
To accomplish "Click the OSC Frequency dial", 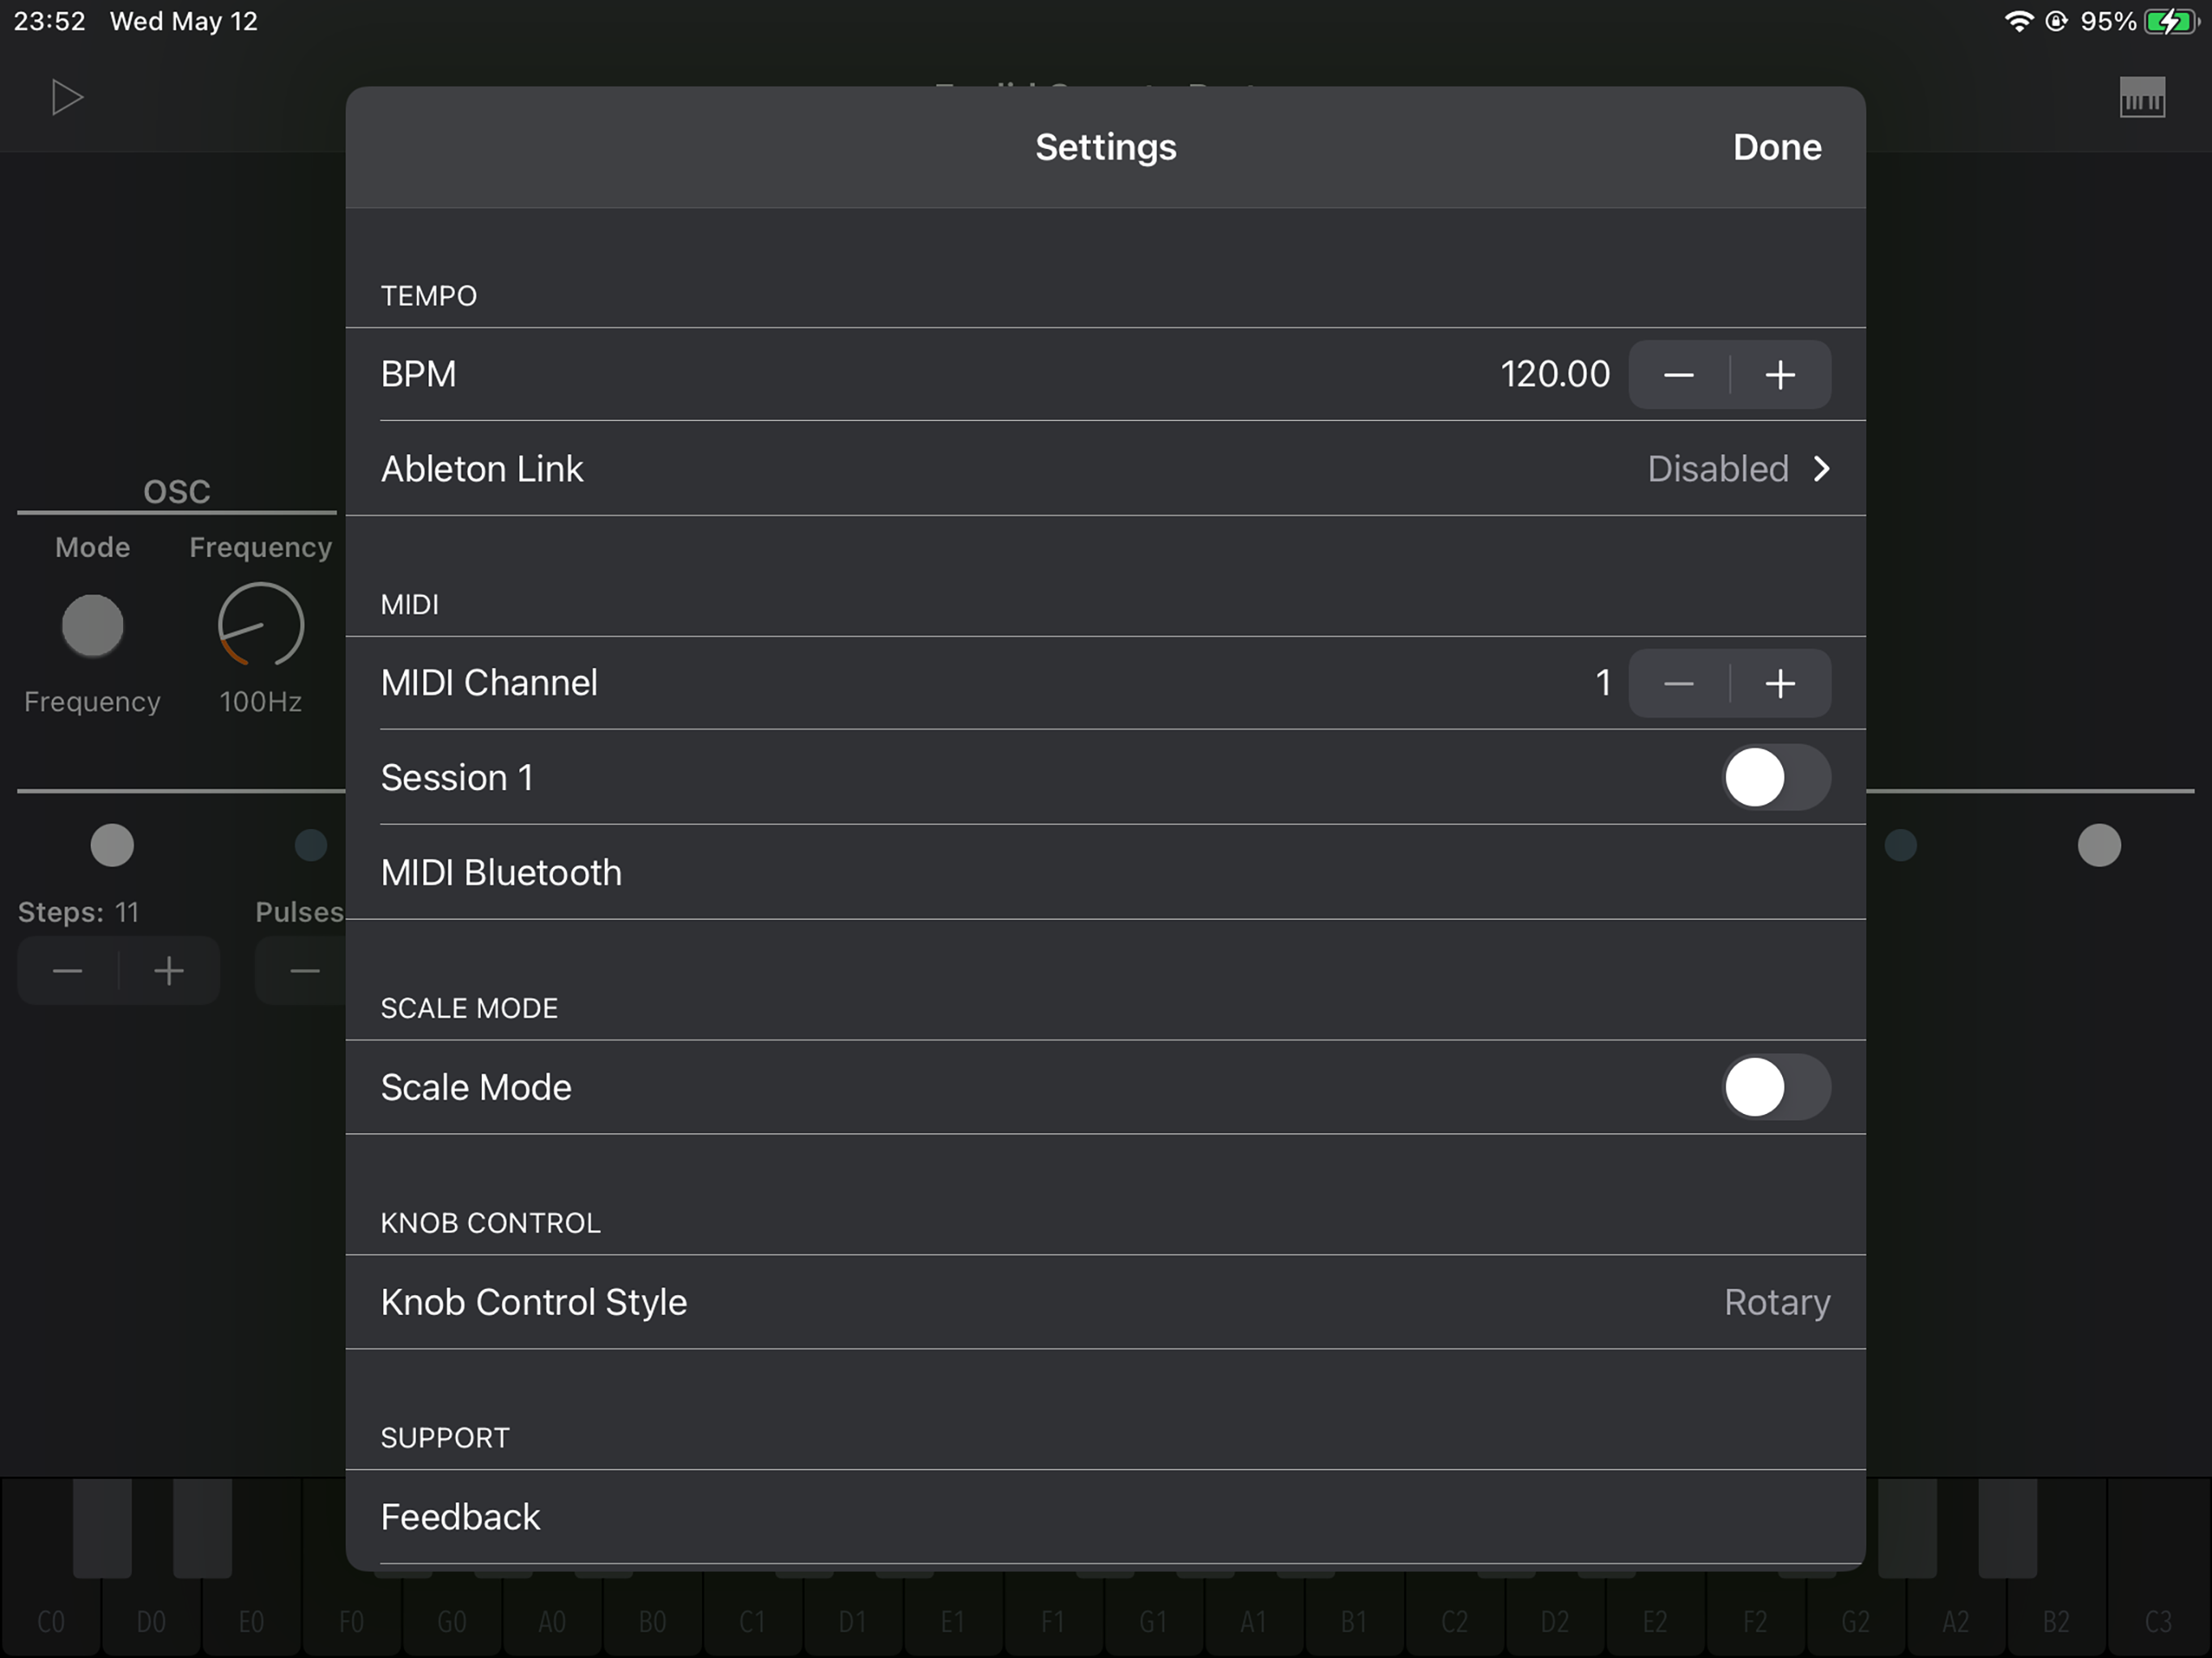I will click(261, 626).
